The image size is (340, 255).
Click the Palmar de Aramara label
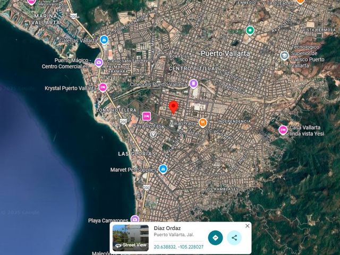pos(118,69)
